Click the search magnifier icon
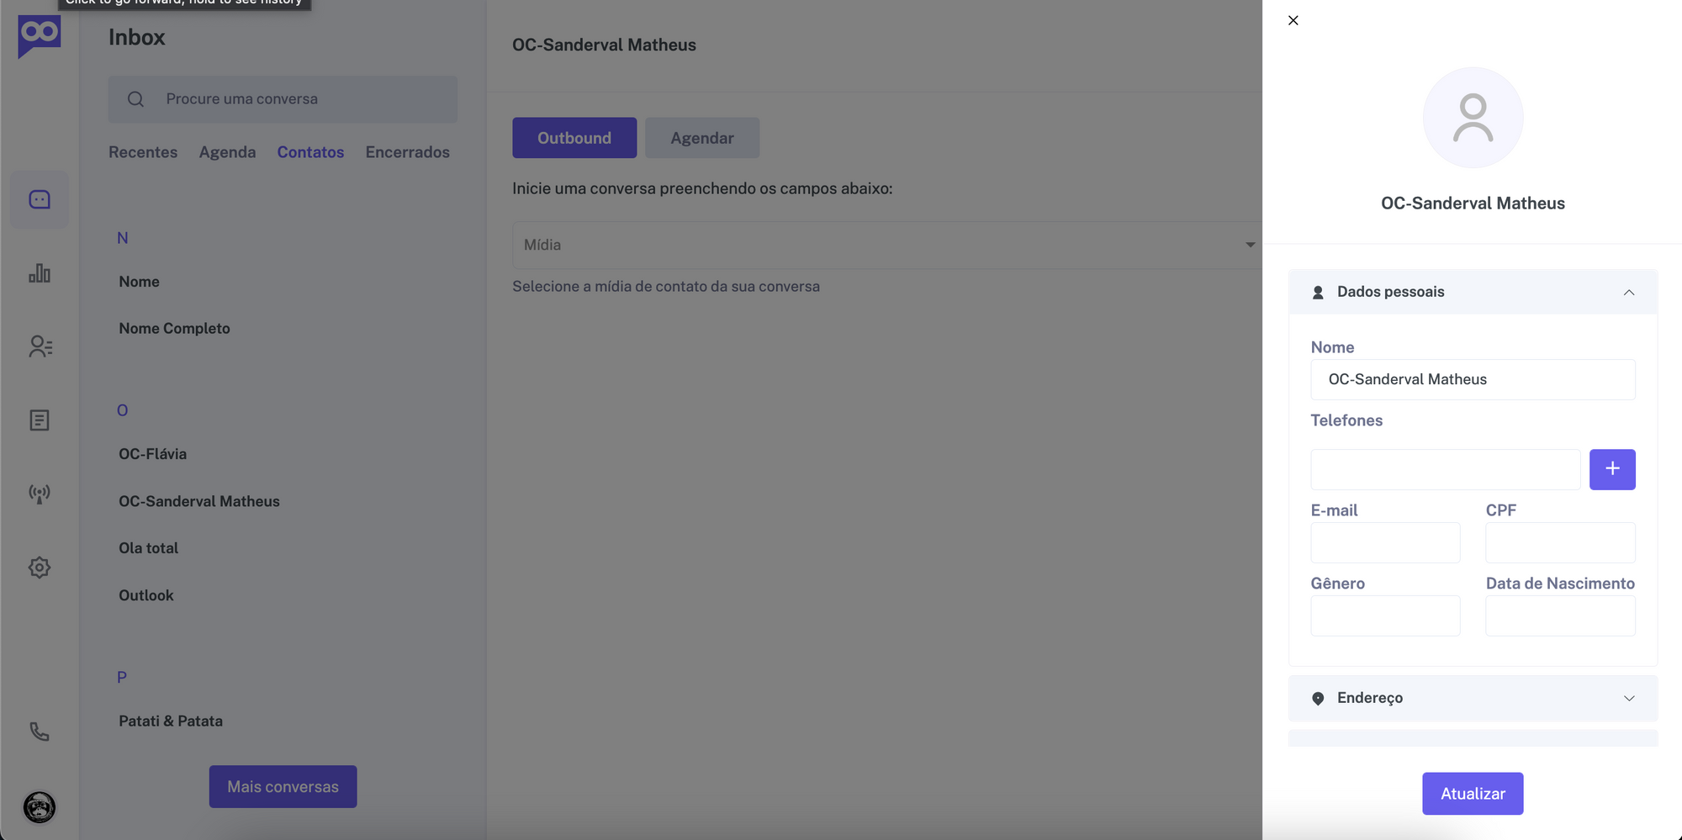 [x=135, y=99]
